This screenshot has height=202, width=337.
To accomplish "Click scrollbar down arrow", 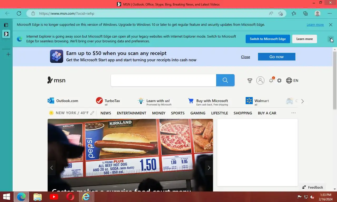I will [x=335, y=189].
